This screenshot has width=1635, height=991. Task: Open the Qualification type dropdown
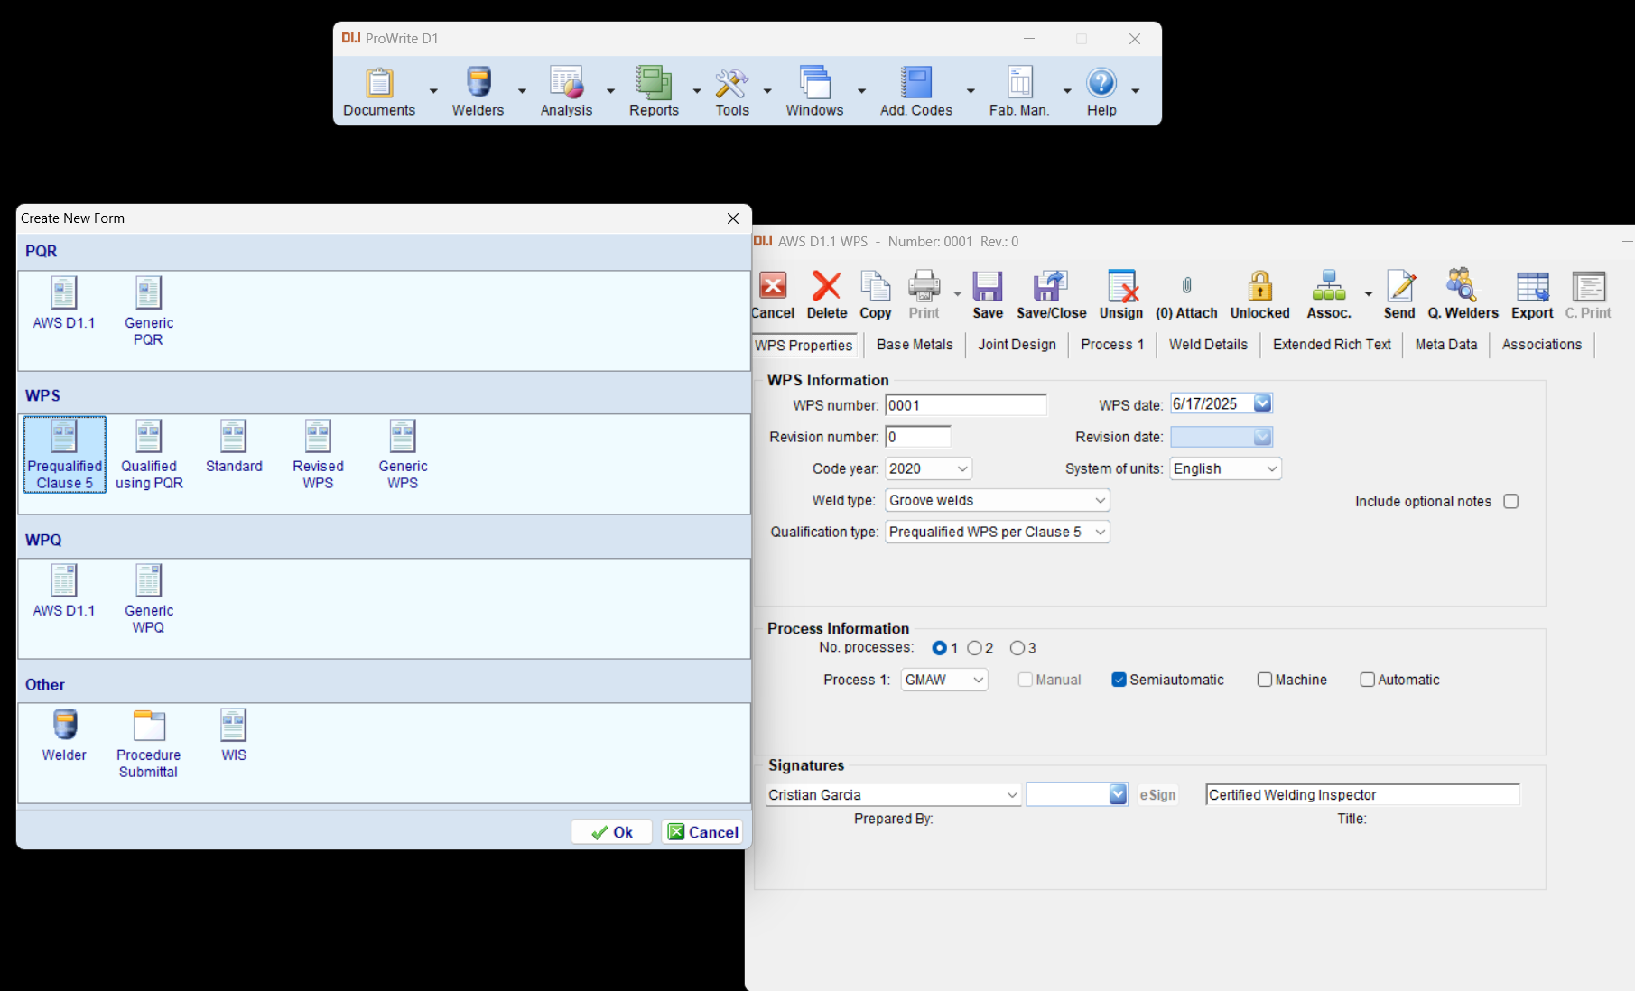1100,532
